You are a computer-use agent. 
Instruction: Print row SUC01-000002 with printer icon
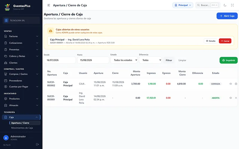236,84
